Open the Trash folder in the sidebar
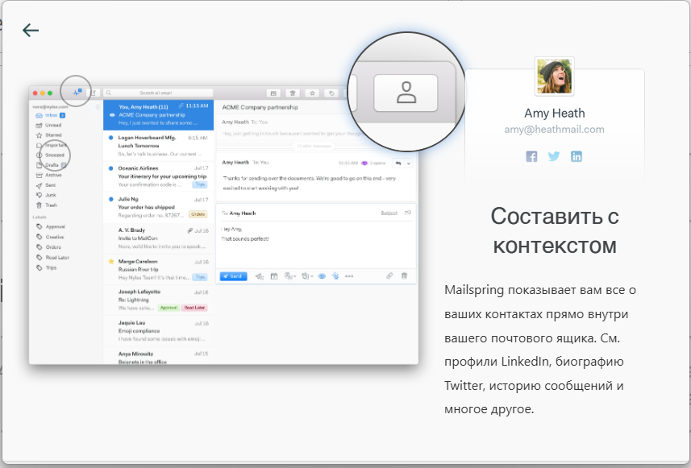This screenshot has height=468, width=691. click(47, 205)
